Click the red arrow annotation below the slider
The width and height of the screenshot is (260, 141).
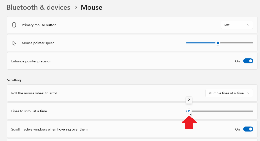pyautogui.click(x=189, y=123)
